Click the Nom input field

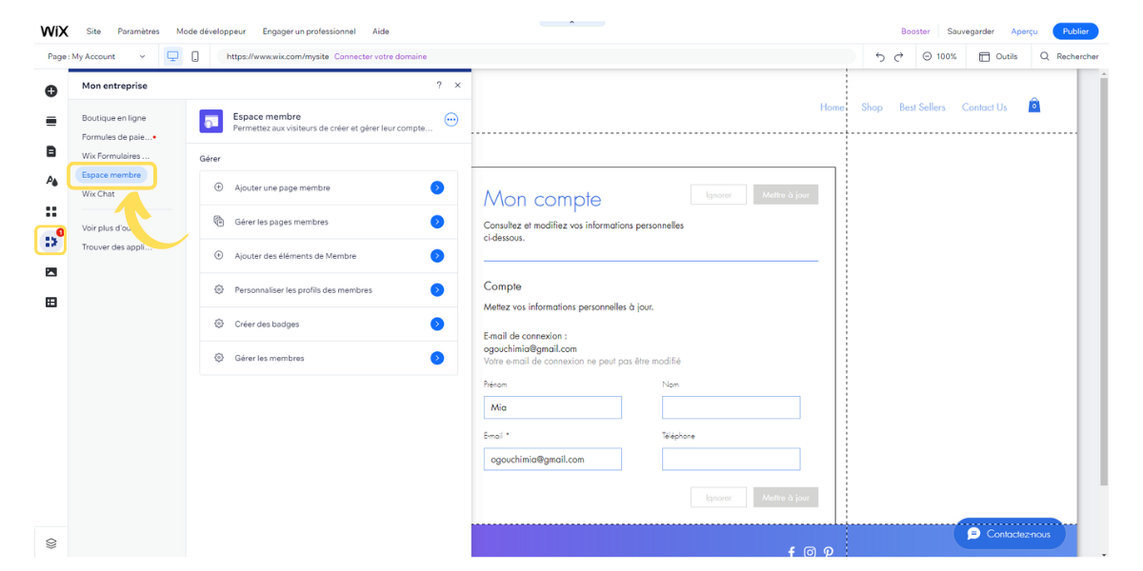coord(731,407)
